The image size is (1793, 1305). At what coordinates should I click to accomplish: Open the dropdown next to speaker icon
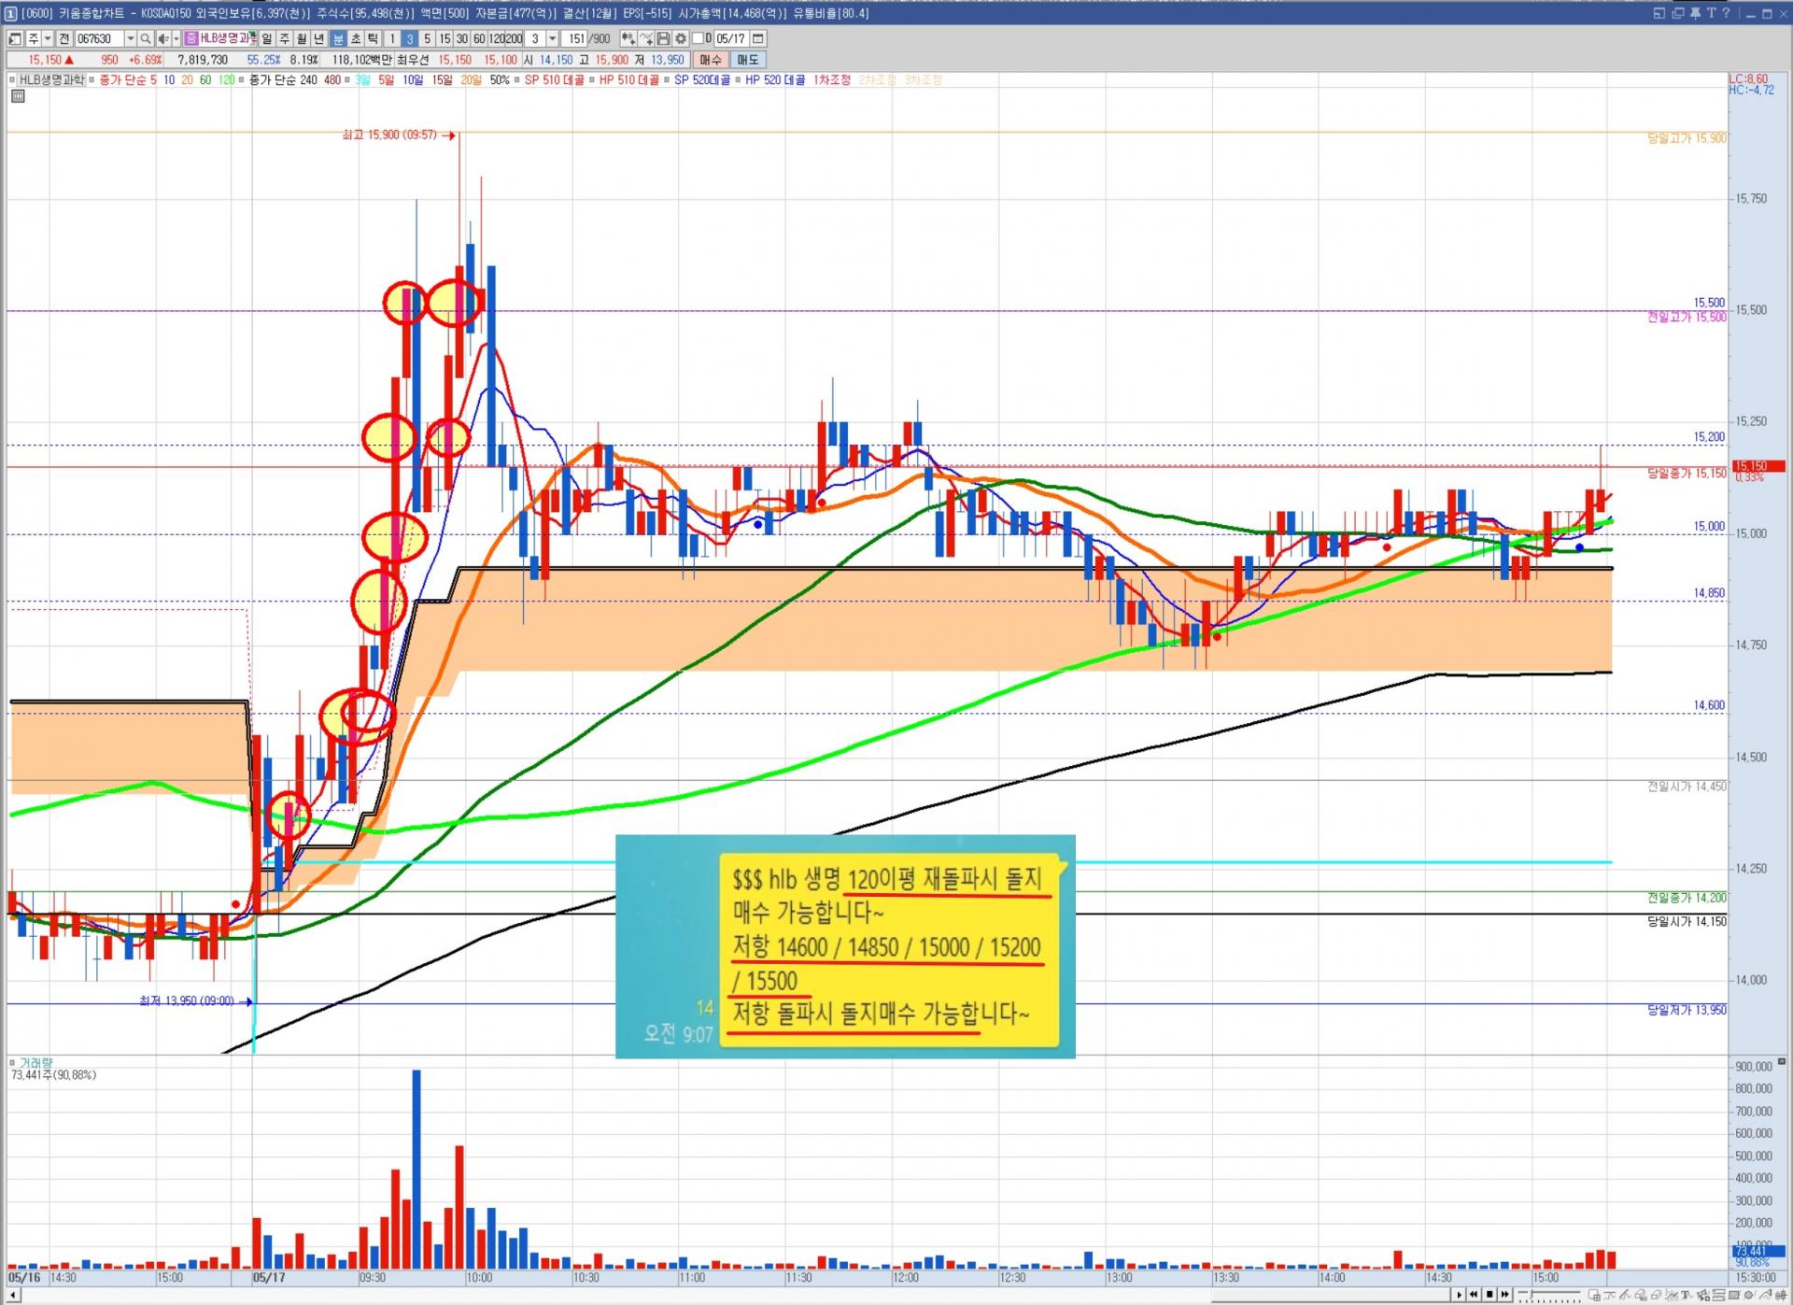click(x=176, y=38)
